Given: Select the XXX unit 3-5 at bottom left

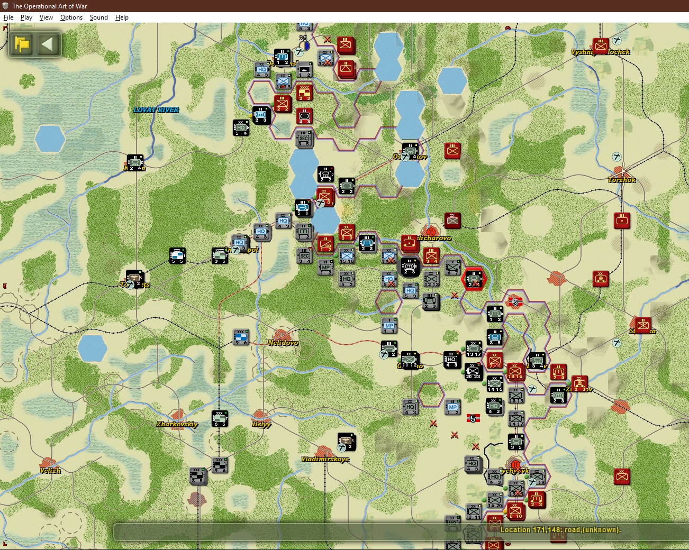Looking at the screenshot, I should coord(198,475).
